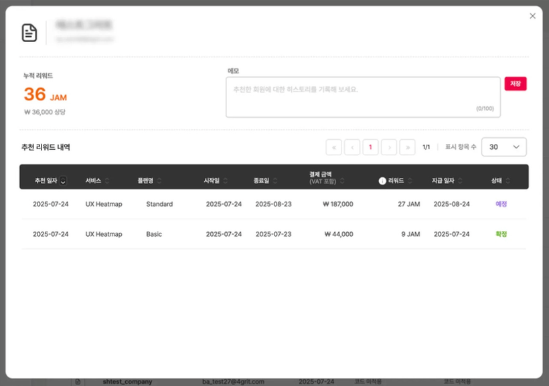Click the memo text input field
The height and width of the screenshot is (386, 549).
click(x=362, y=97)
